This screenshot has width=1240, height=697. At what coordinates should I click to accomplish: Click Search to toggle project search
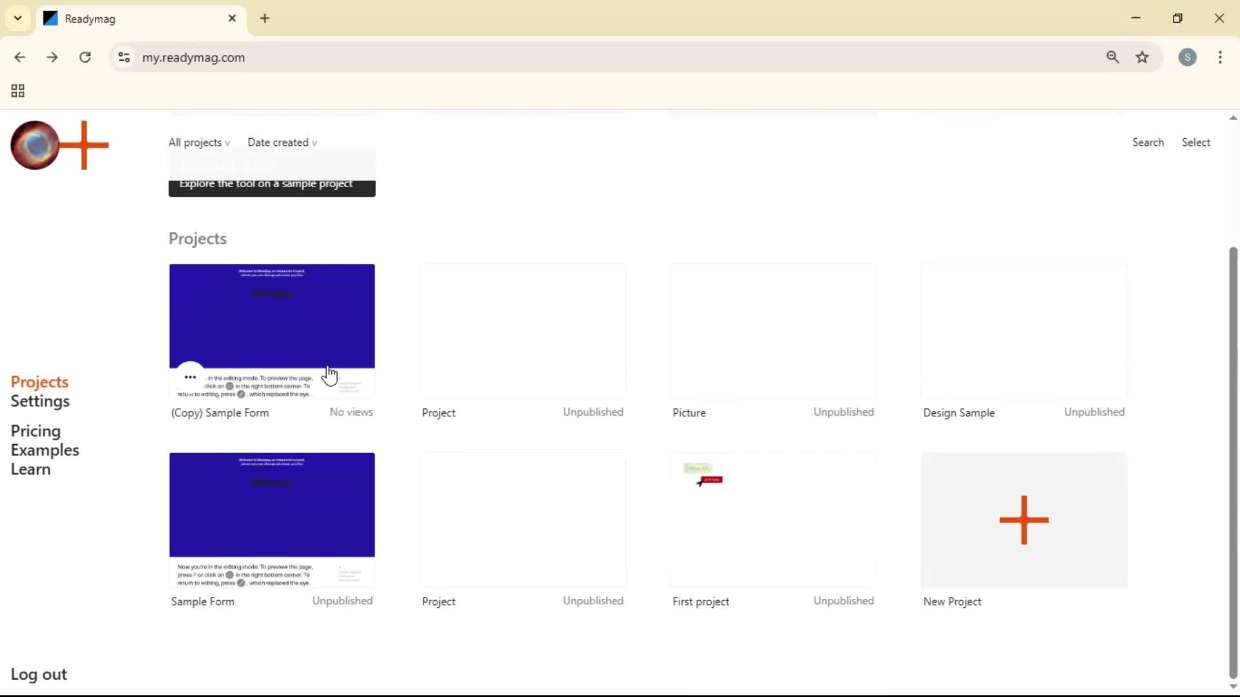1148,142
